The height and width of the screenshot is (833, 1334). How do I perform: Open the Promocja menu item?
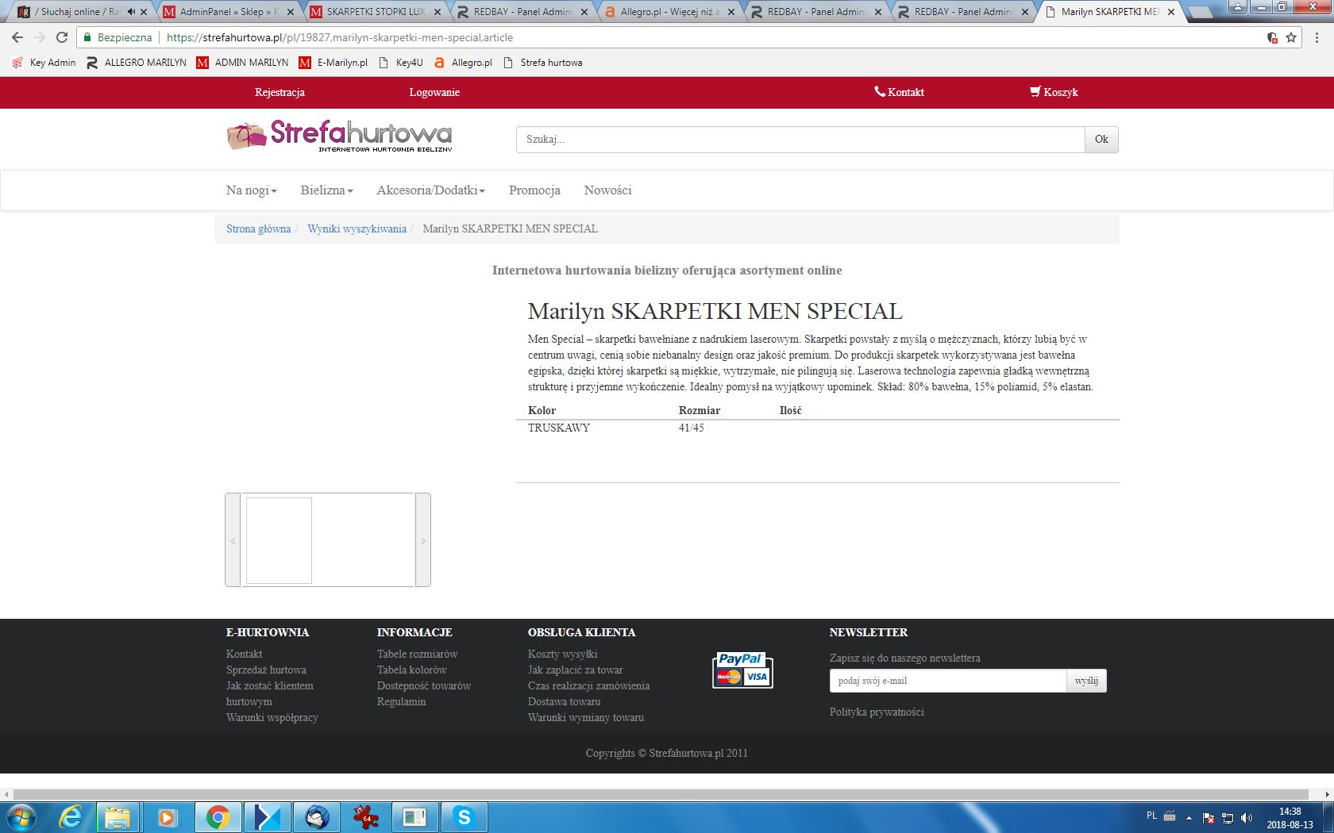pyautogui.click(x=534, y=190)
